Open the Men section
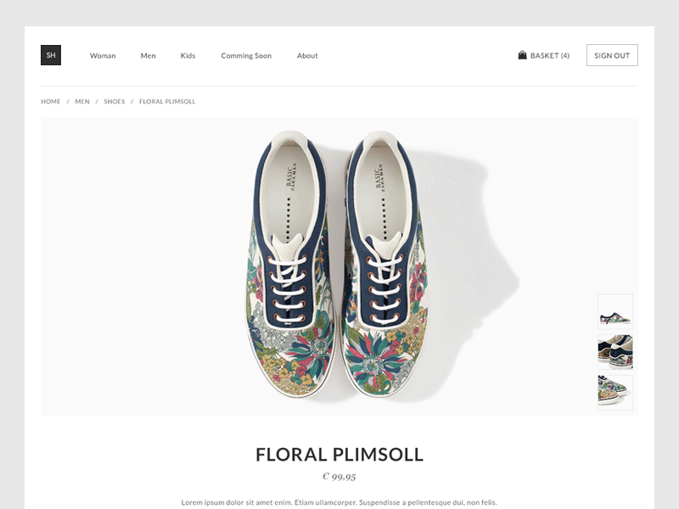Image resolution: width=679 pixels, height=509 pixels. coord(148,56)
